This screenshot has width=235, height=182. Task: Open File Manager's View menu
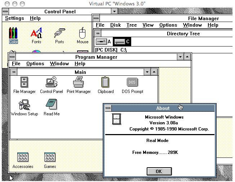(148, 25)
